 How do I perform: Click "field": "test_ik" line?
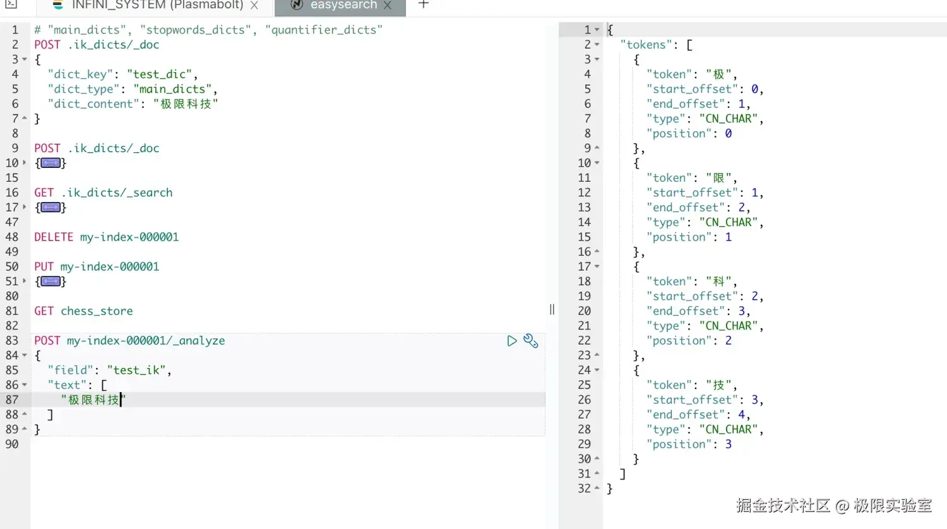pyautogui.click(x=110, y=371)
